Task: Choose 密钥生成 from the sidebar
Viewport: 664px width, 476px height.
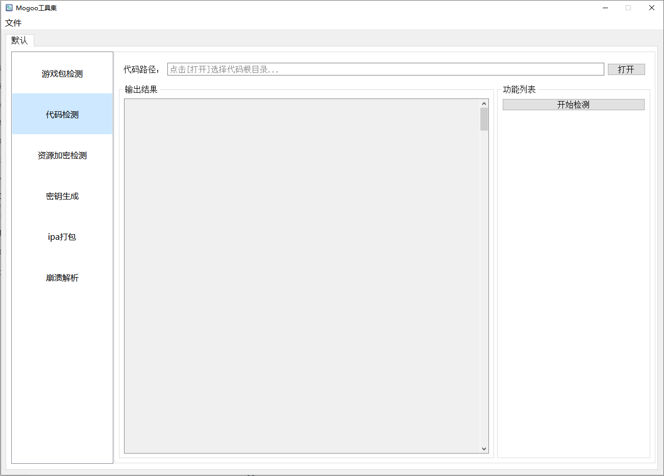Action: 62,196
